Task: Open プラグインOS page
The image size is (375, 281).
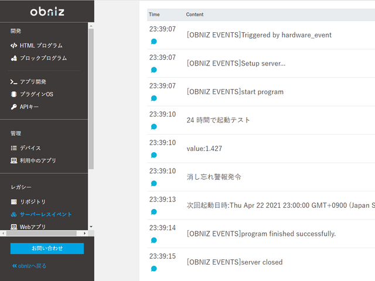Action: click(36, 94)
